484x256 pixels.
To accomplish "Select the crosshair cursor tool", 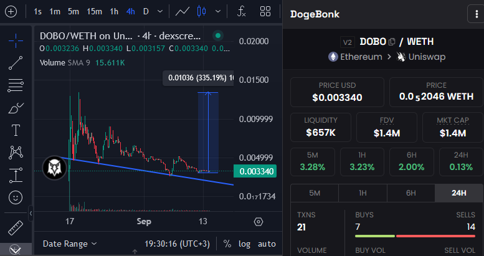I will [16, 40].
